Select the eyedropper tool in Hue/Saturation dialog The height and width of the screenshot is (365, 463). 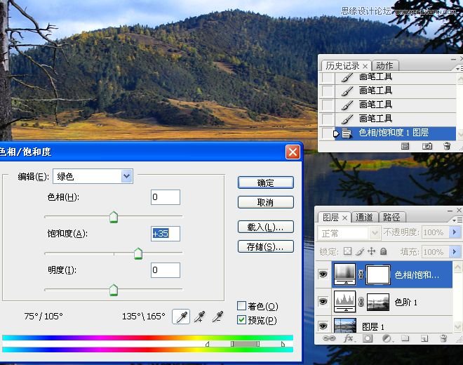(x=181, y=317)
